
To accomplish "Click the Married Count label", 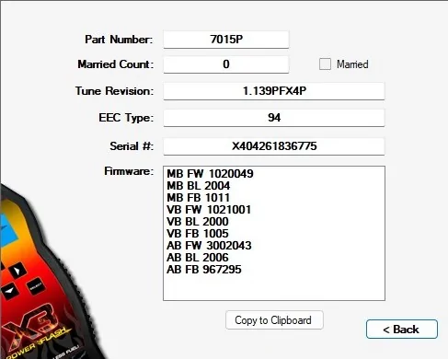I will click(115, 64).
